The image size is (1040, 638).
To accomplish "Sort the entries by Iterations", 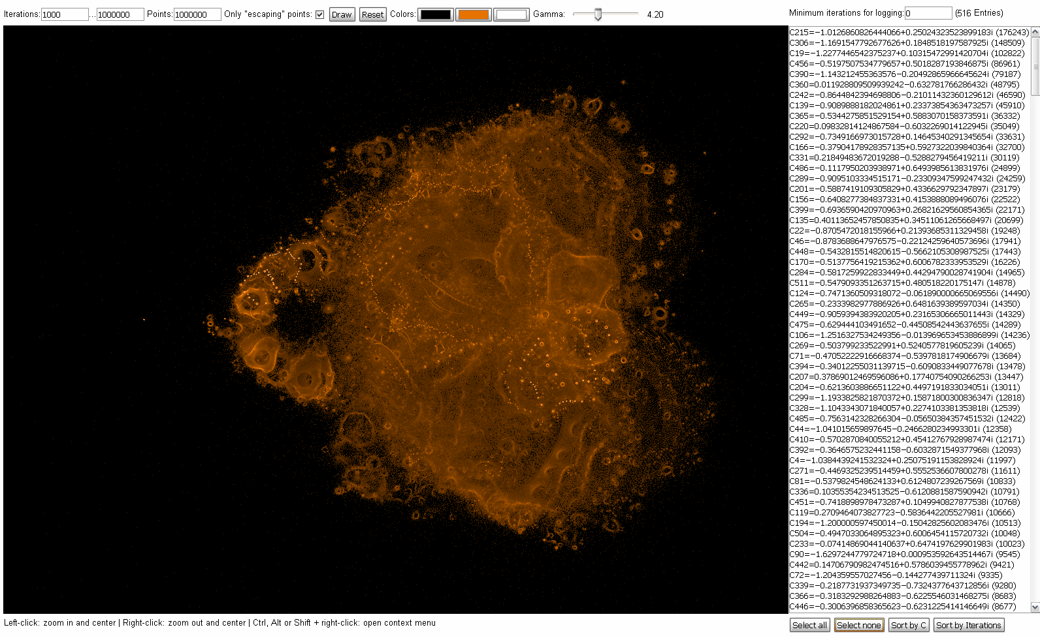I will tap(968, 625).
